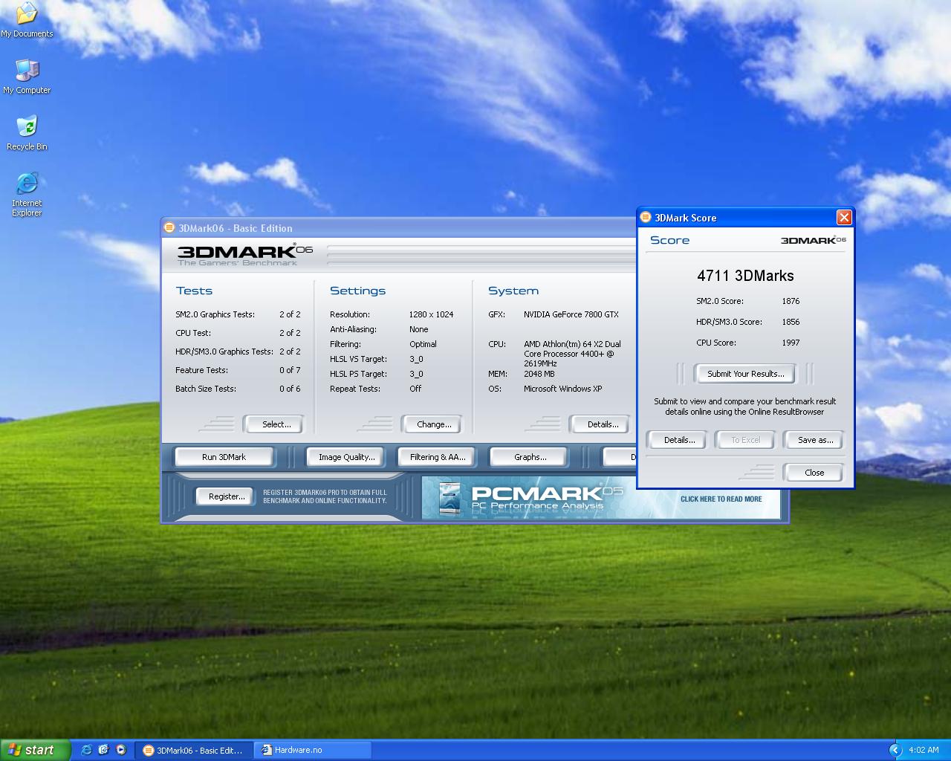The width and height of the screenshot is (951, 761).
Task: Switch to Hardware.no taskbar item
Action: tap(312, 750)
